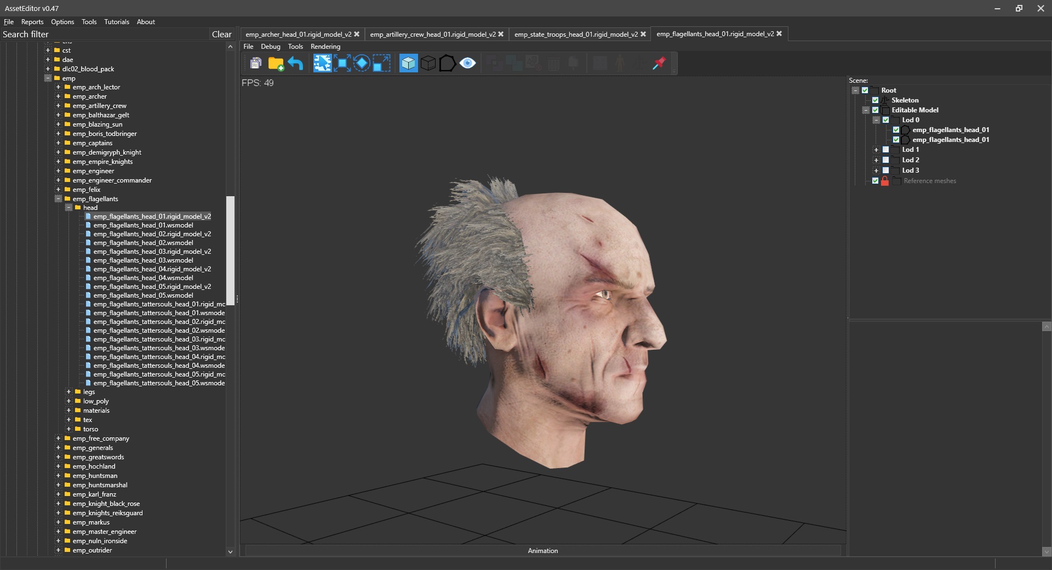This screenshot has width=1052, height=570.
Task: Expand the Lod 2 node
Action: pyautogui.click(x=876, y=160)
